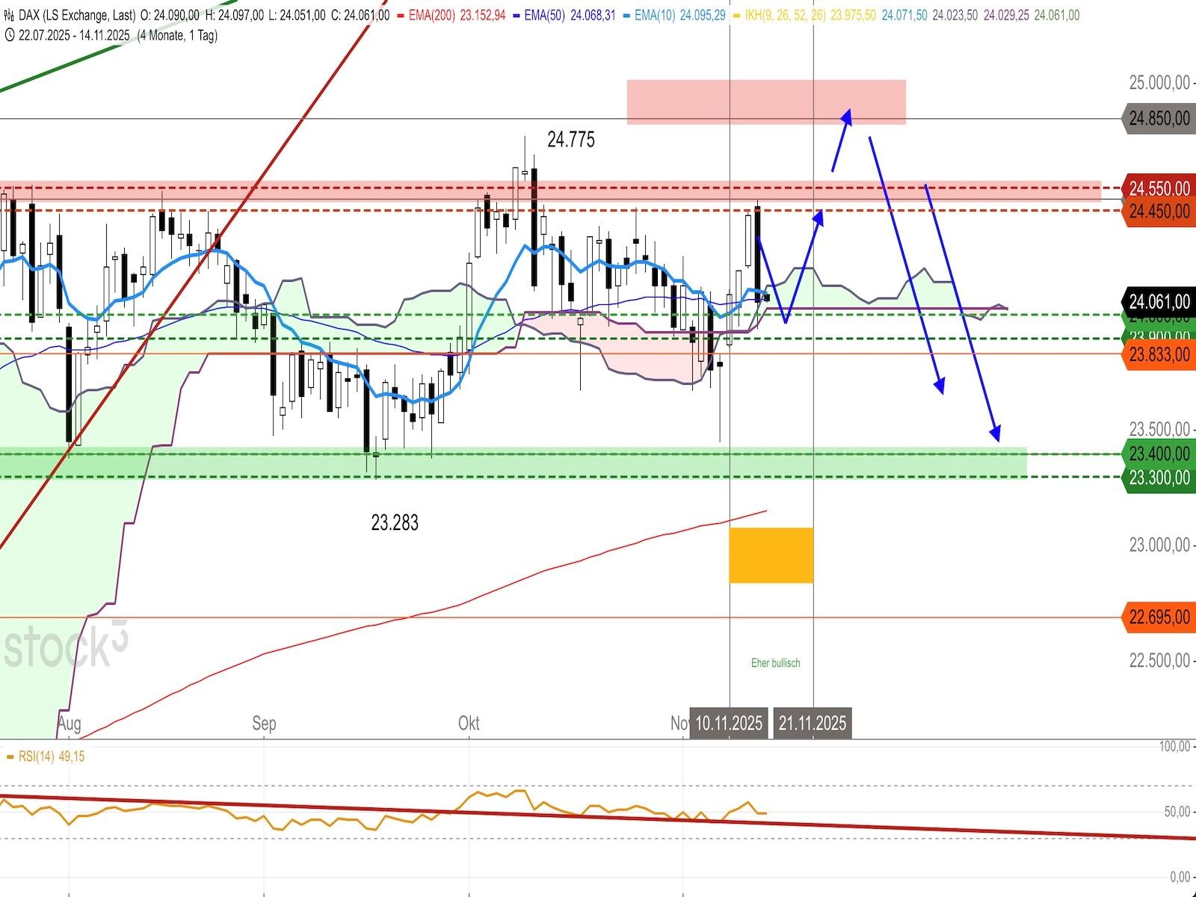This screenshot has height=897, width=1196.
Task: Click the 'Eher bullisch' text annotation
Action: pos(775,663)
